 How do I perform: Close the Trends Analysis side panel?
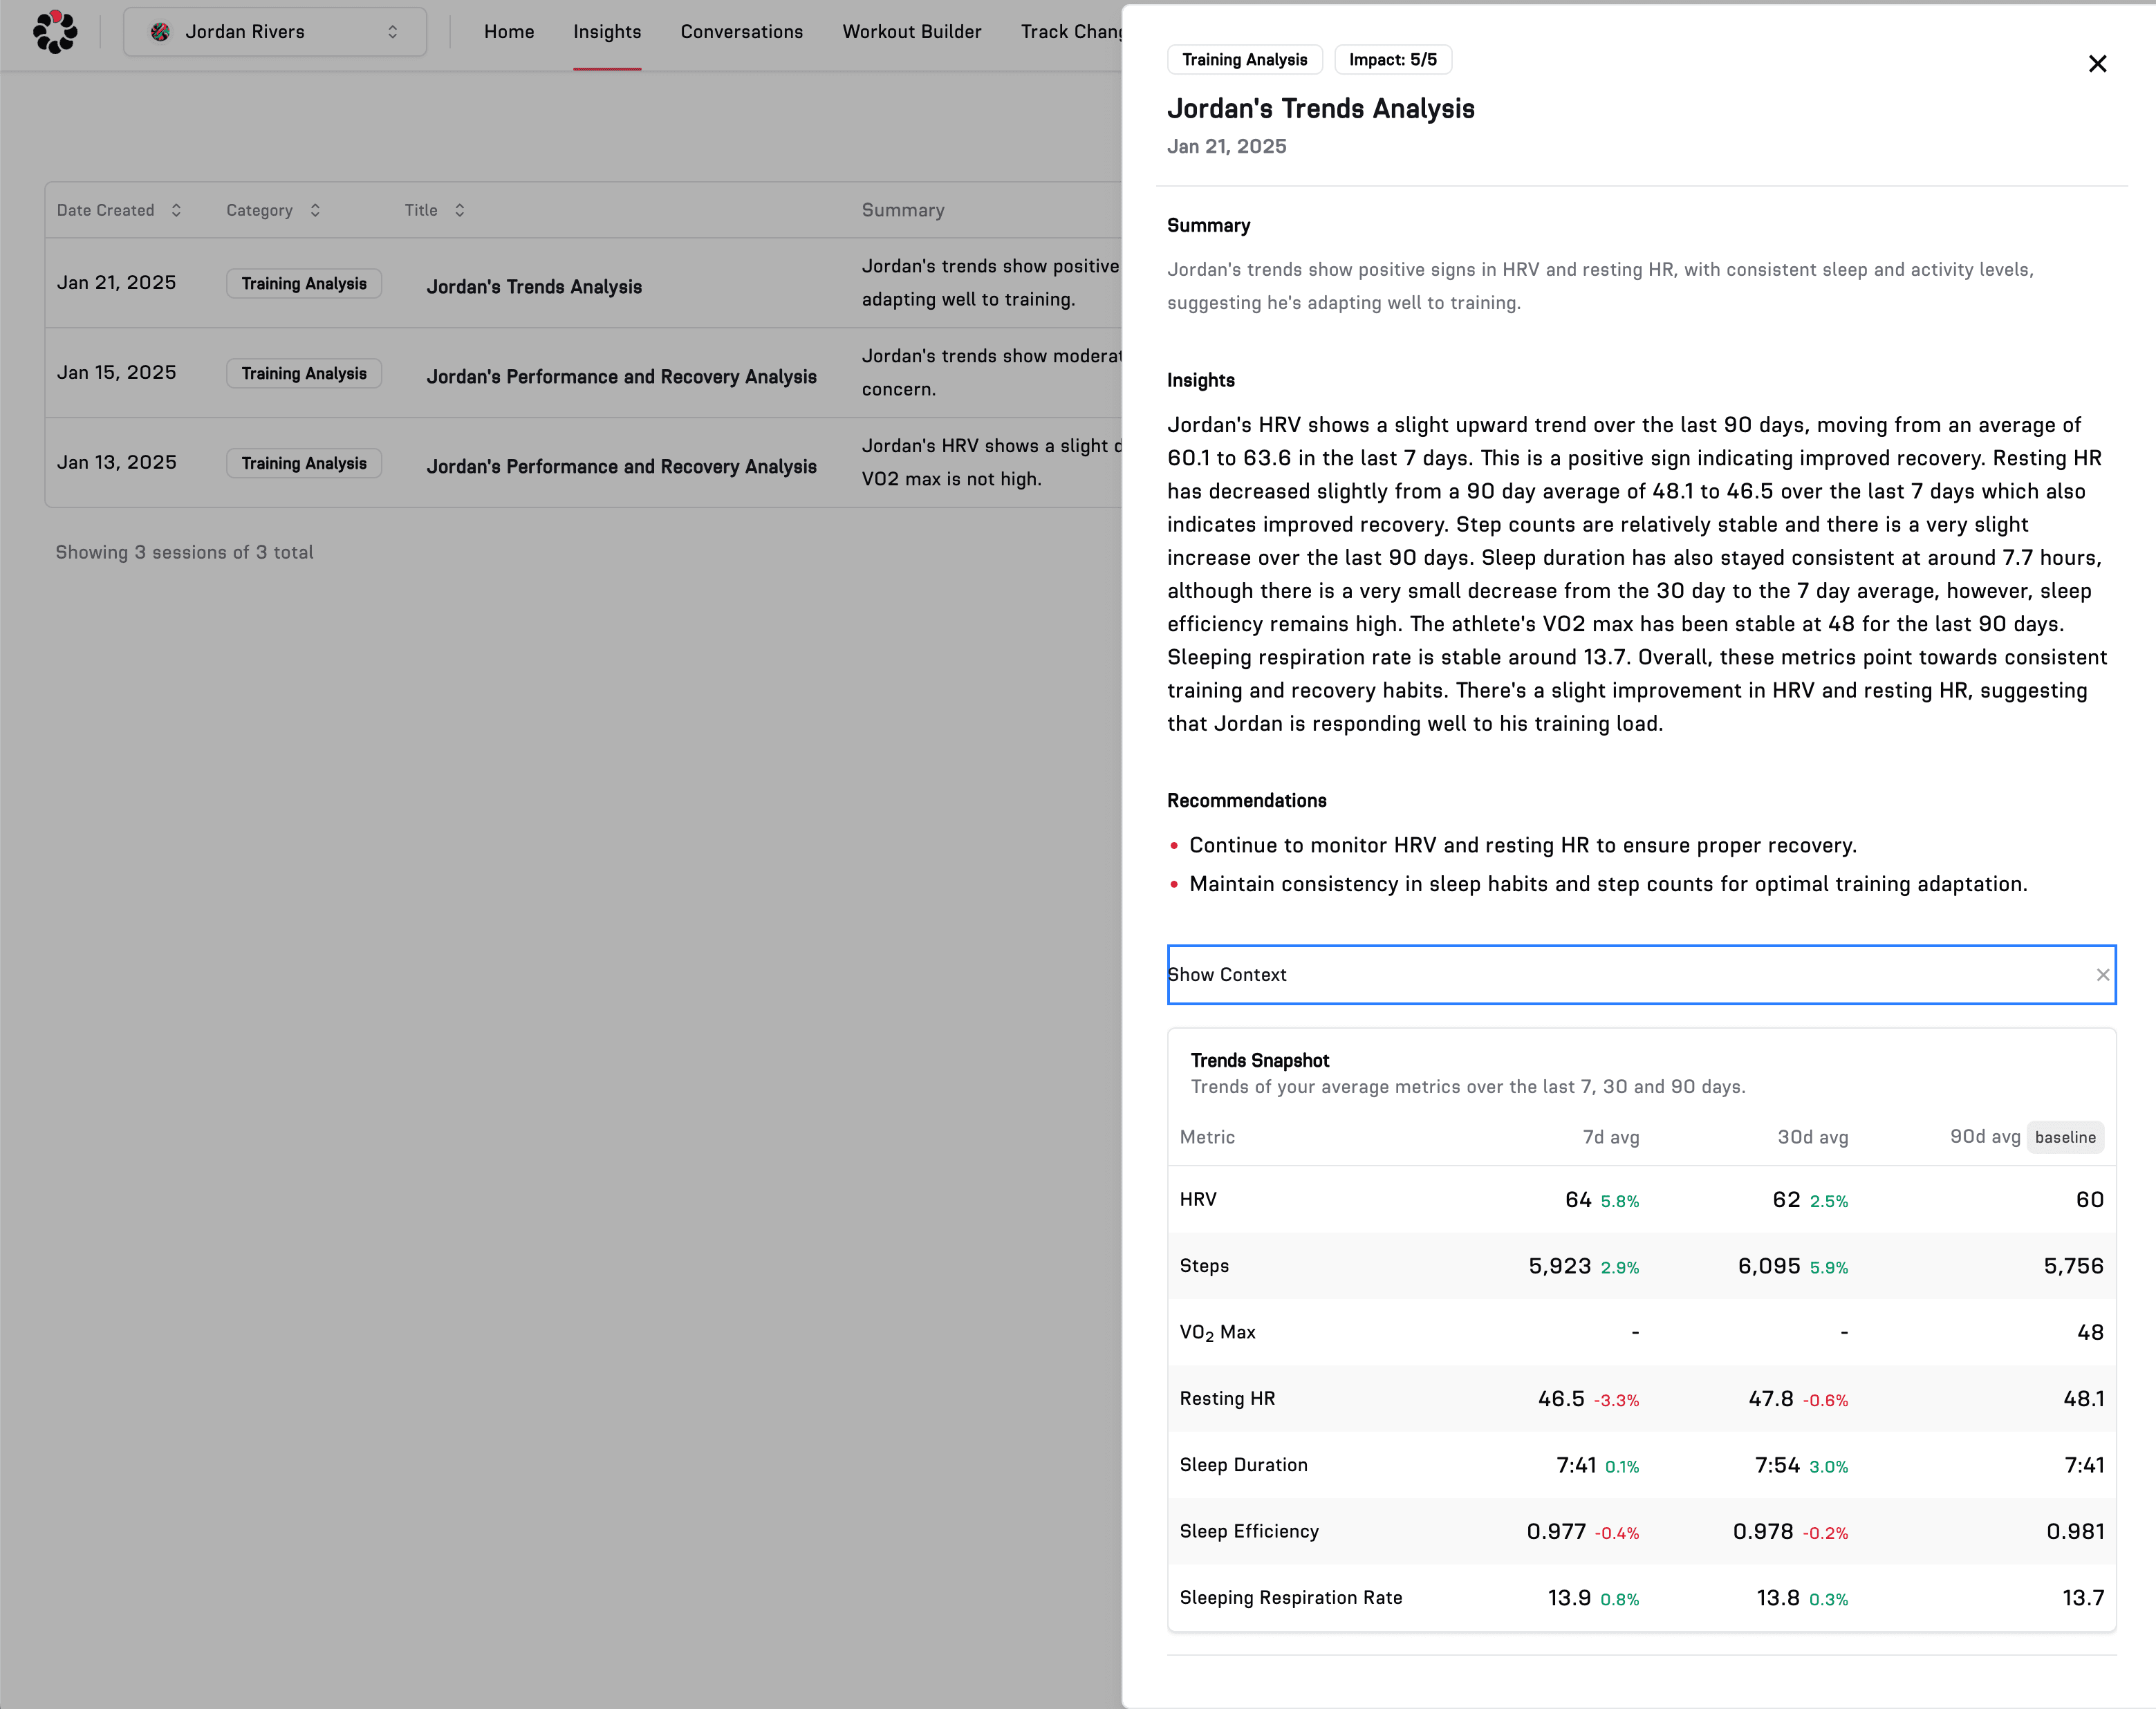[x=2097, y=64]
